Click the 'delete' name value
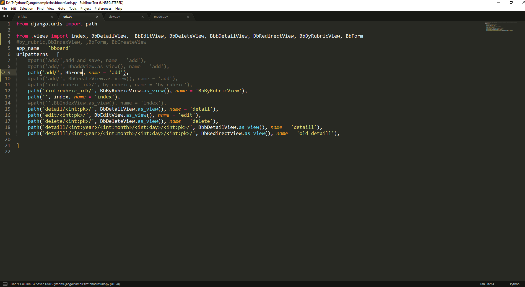This screenshot has width=525, height=287. (201, 121)
